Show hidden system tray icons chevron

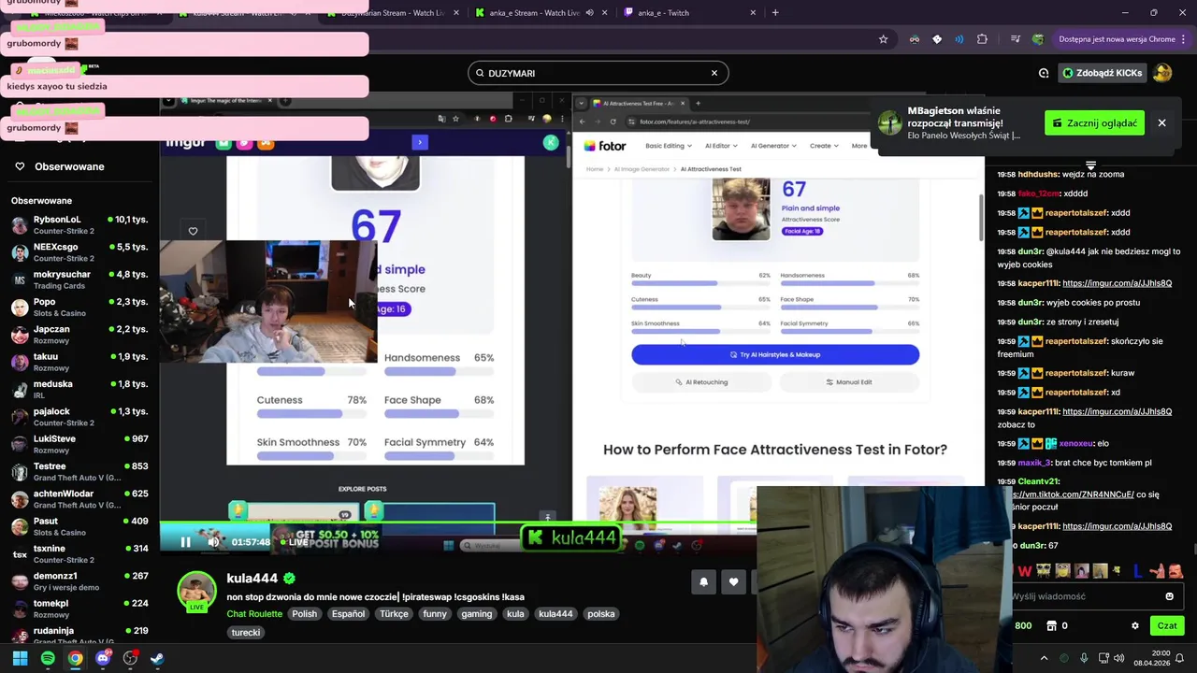click(x=1045, y=658)
